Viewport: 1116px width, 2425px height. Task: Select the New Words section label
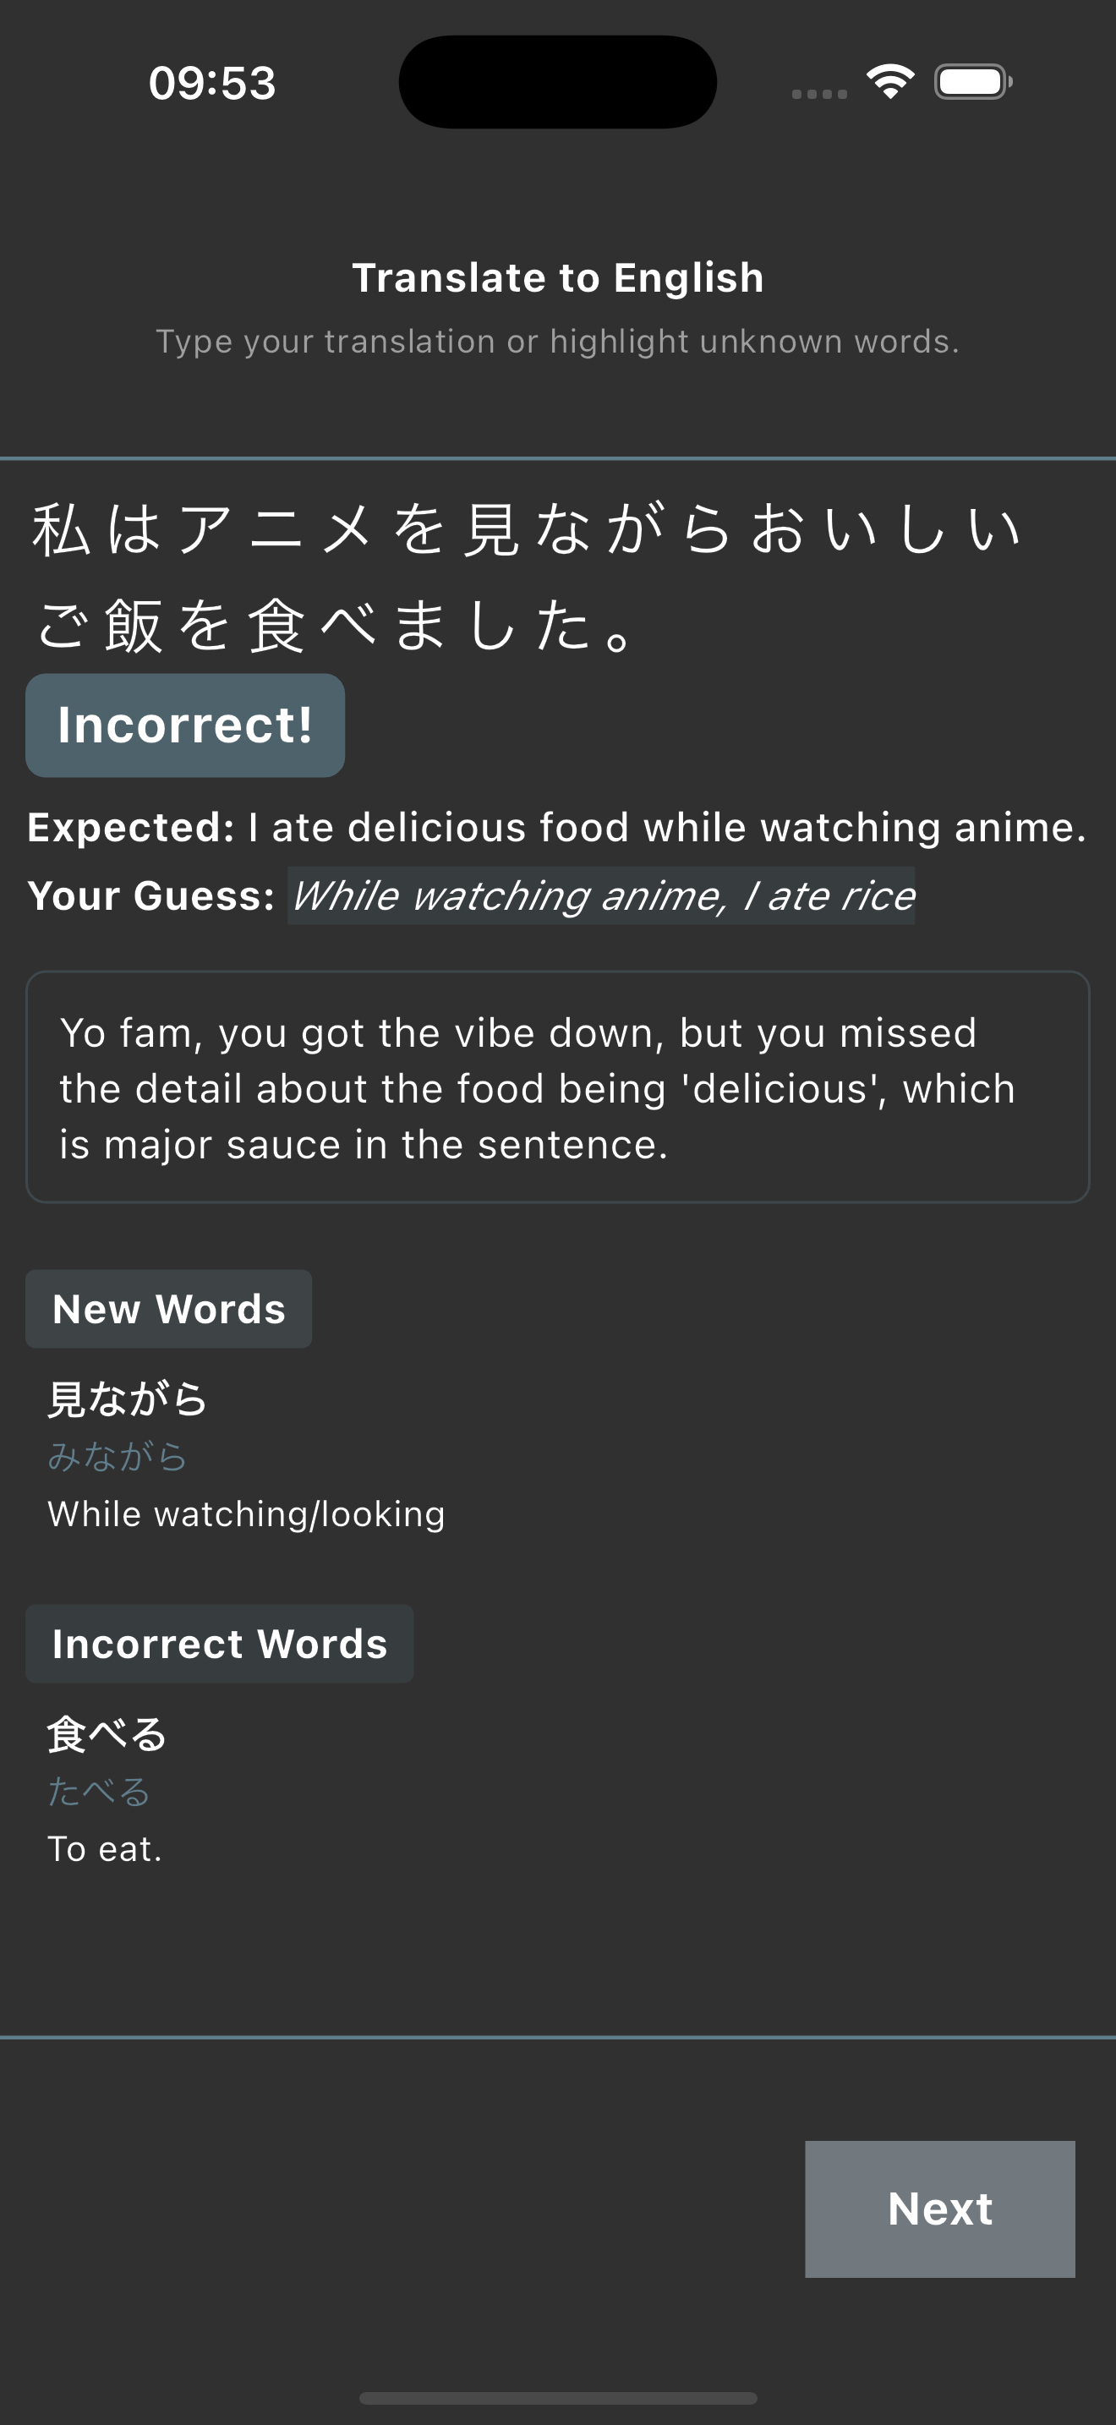[168, 1307]
